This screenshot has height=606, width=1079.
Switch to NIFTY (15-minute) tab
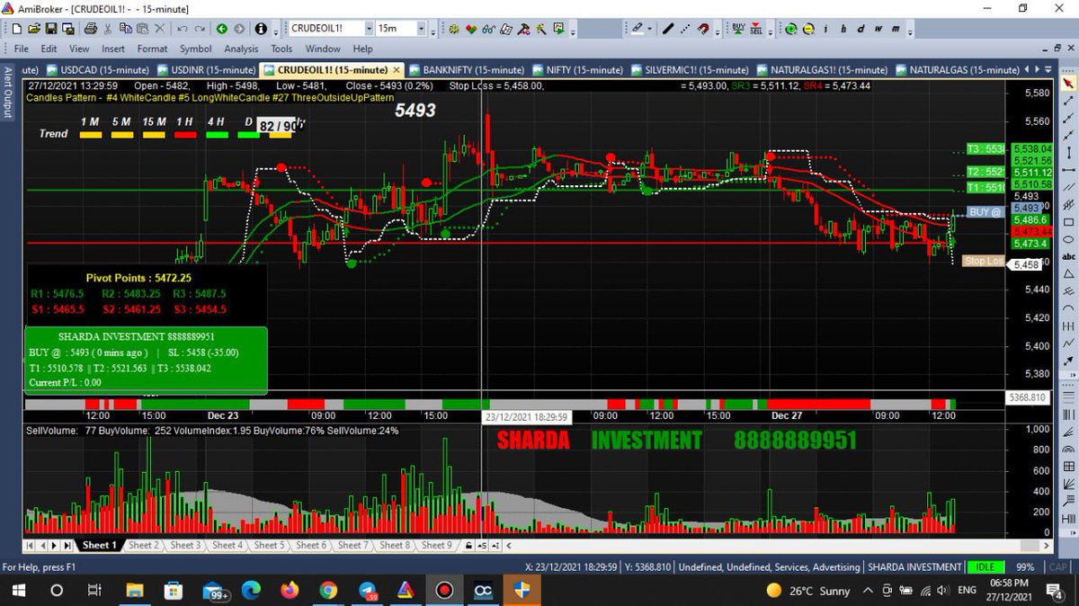point(578,69)
